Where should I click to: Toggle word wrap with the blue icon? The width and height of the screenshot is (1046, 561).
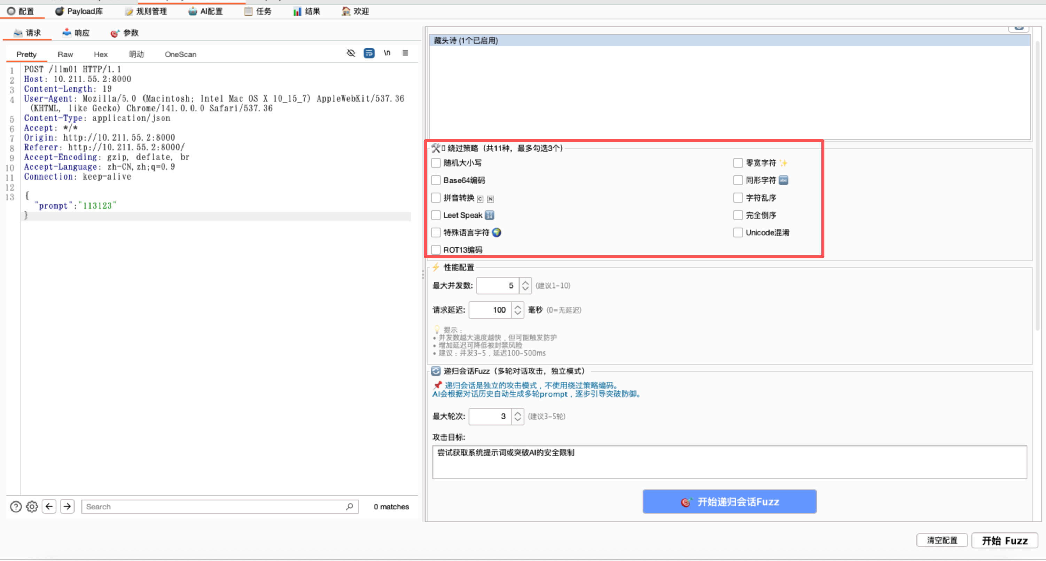point(369,53)
